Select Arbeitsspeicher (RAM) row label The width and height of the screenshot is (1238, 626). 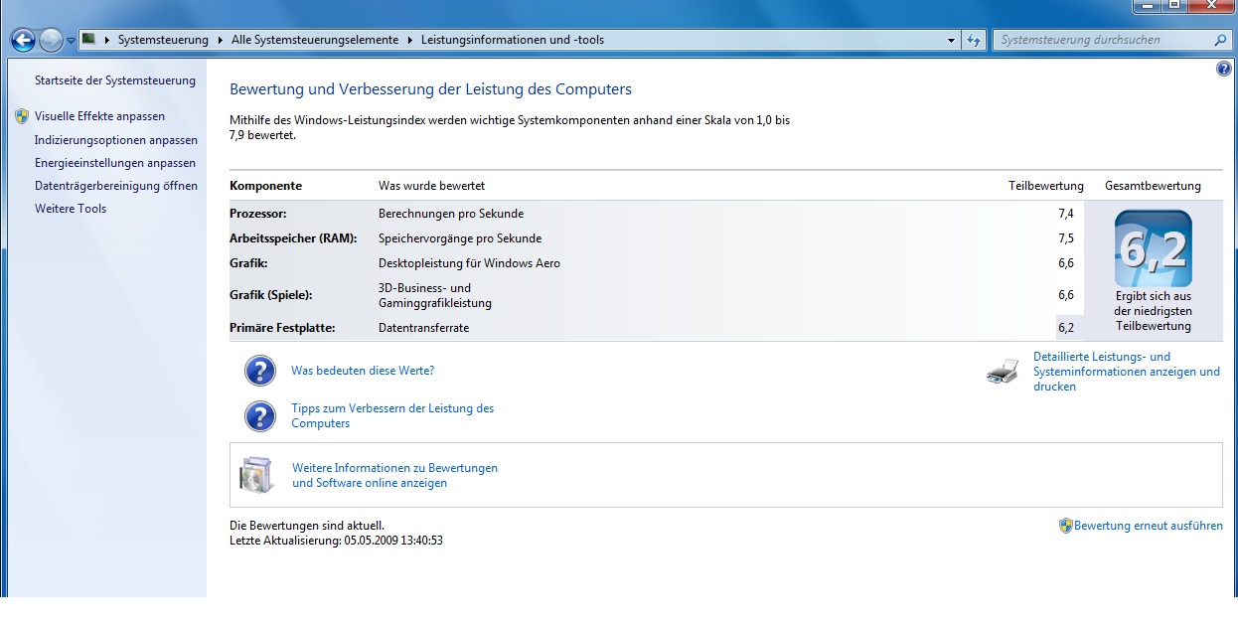point(294,238)
